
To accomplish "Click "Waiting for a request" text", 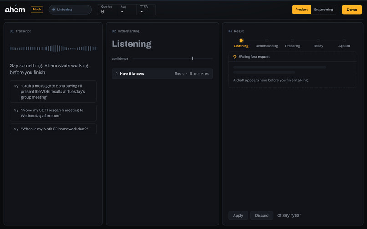I will (254, 56).
